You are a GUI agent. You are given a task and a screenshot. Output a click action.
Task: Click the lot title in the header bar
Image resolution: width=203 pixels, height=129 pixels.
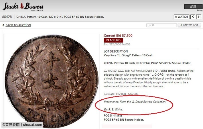[60, 17]
